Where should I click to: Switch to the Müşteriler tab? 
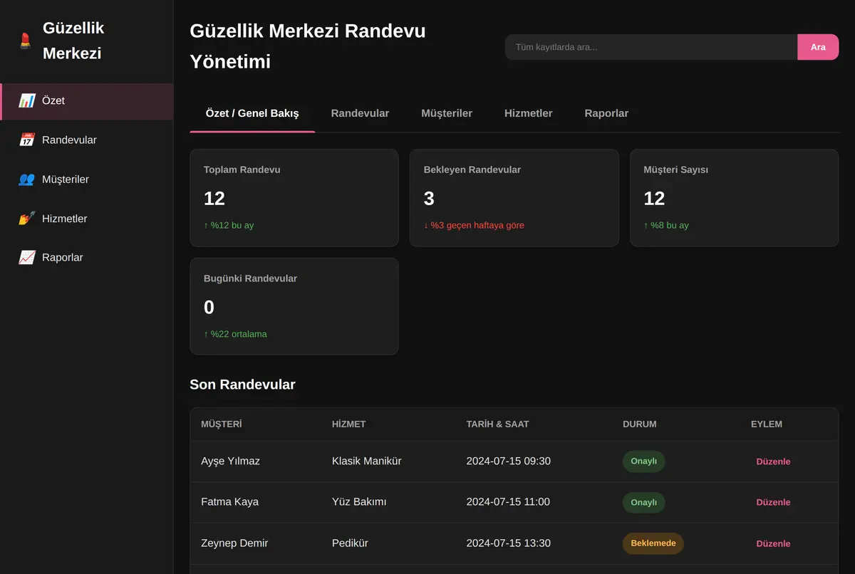pos(447,113)
